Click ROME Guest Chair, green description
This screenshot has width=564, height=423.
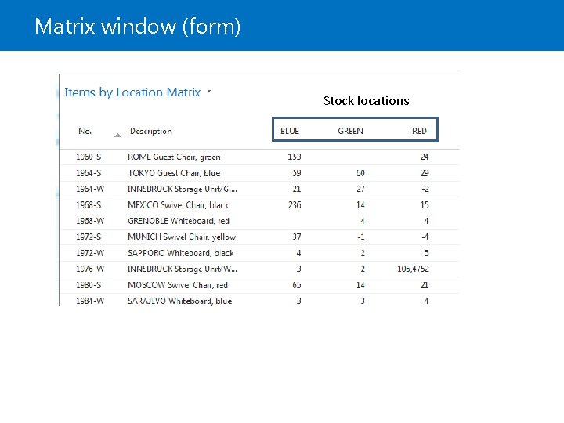coord(174,157)
